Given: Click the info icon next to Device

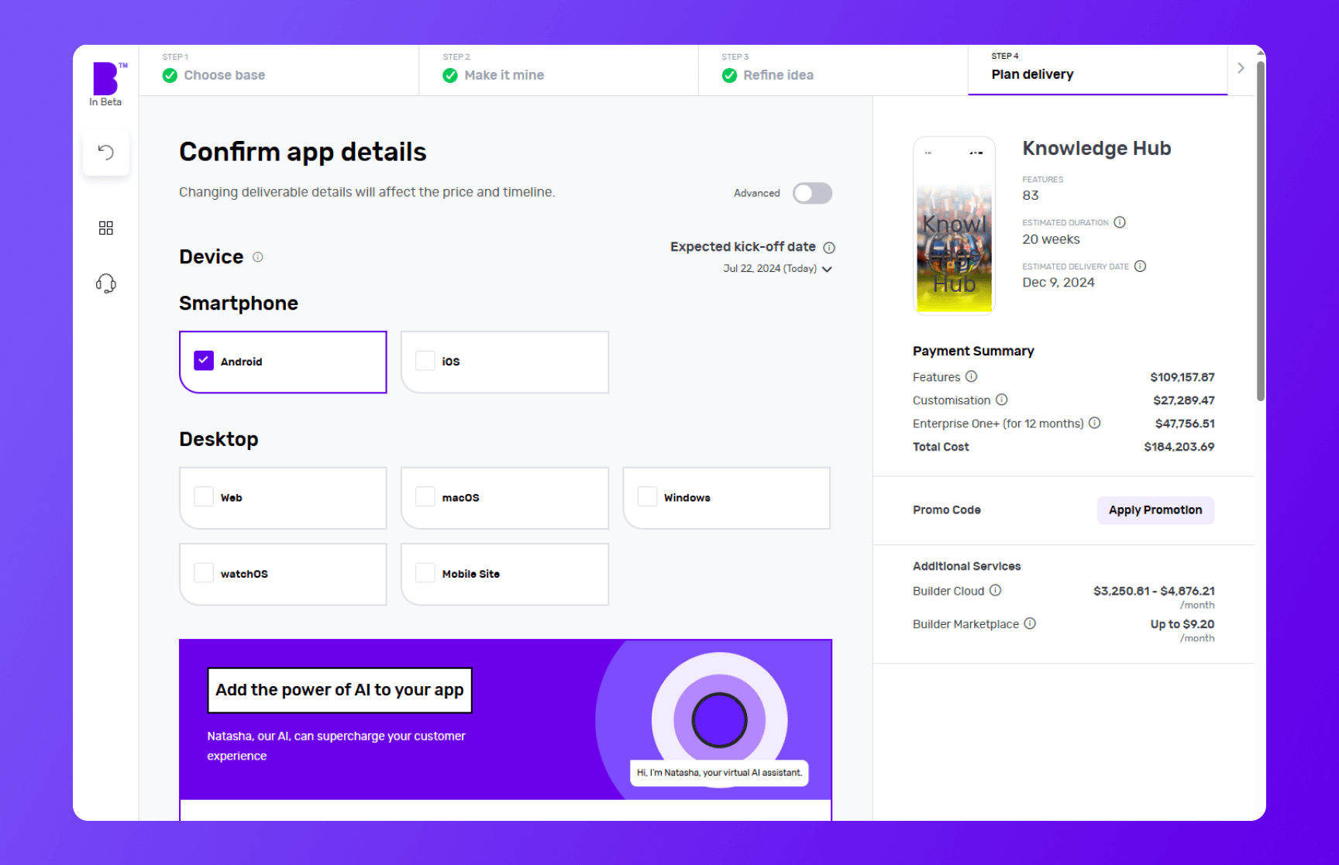Looking at the screenshot, I should pos(258,257).
